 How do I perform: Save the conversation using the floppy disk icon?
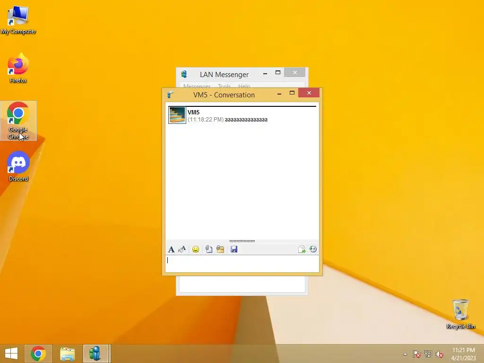tap(234, 249)
